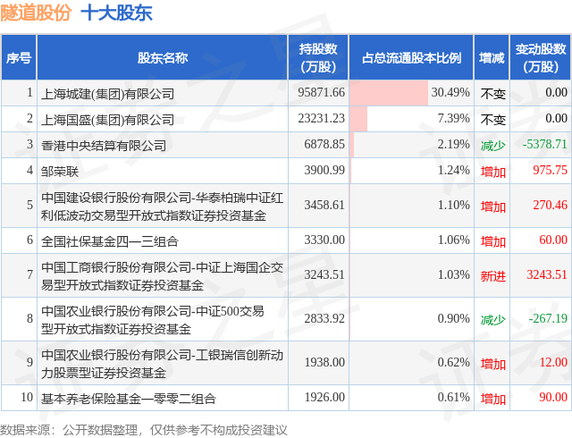Click holdings value 1938.00
Viewport: 572px width, 438px height.
[x=324, y=362]
